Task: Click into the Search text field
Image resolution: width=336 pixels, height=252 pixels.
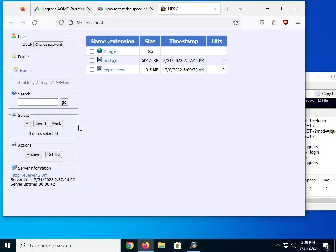Action: pyautogui.click(x=38, y=102)
